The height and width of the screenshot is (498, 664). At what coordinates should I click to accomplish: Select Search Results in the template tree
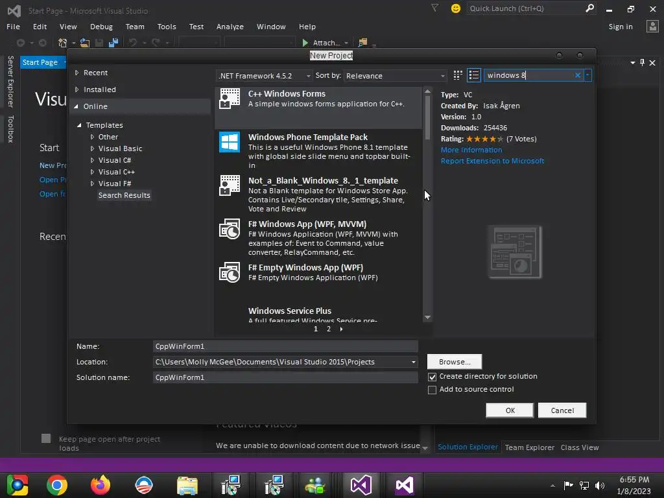tap(124, 195)
